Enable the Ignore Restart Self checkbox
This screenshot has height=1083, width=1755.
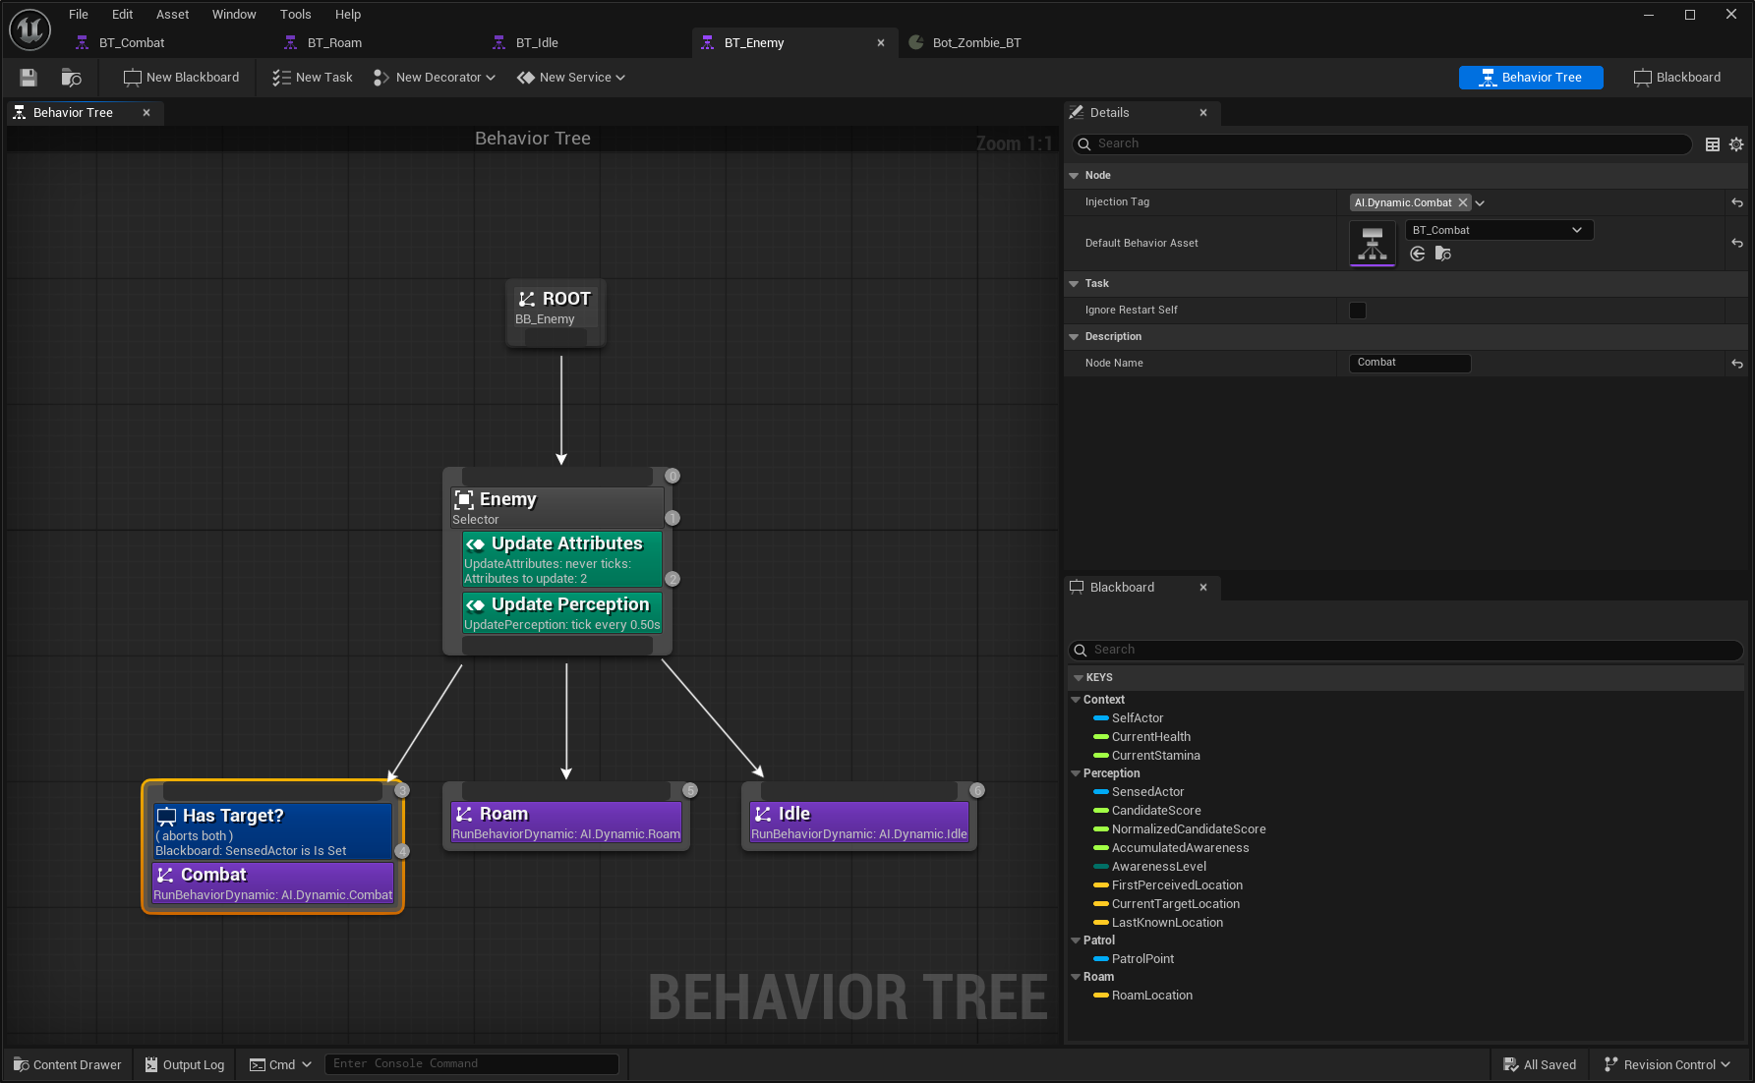point(1358,310)
